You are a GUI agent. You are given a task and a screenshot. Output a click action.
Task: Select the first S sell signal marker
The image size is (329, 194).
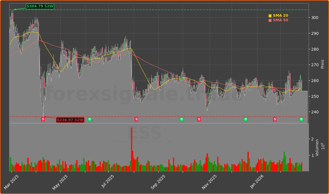[x=43, y=119]
